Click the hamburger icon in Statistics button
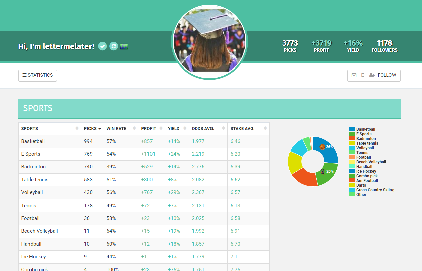The image size is (422, 271). coord(24,75)
